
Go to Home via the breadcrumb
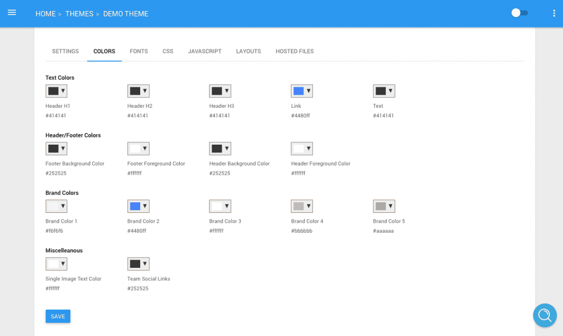pyautogui.click(x=46, y=14)
